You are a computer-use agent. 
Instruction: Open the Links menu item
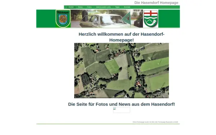pyautogui.click(x=103, y=7)
